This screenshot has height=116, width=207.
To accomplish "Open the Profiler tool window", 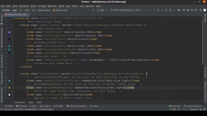I will (x=58, y=106).
